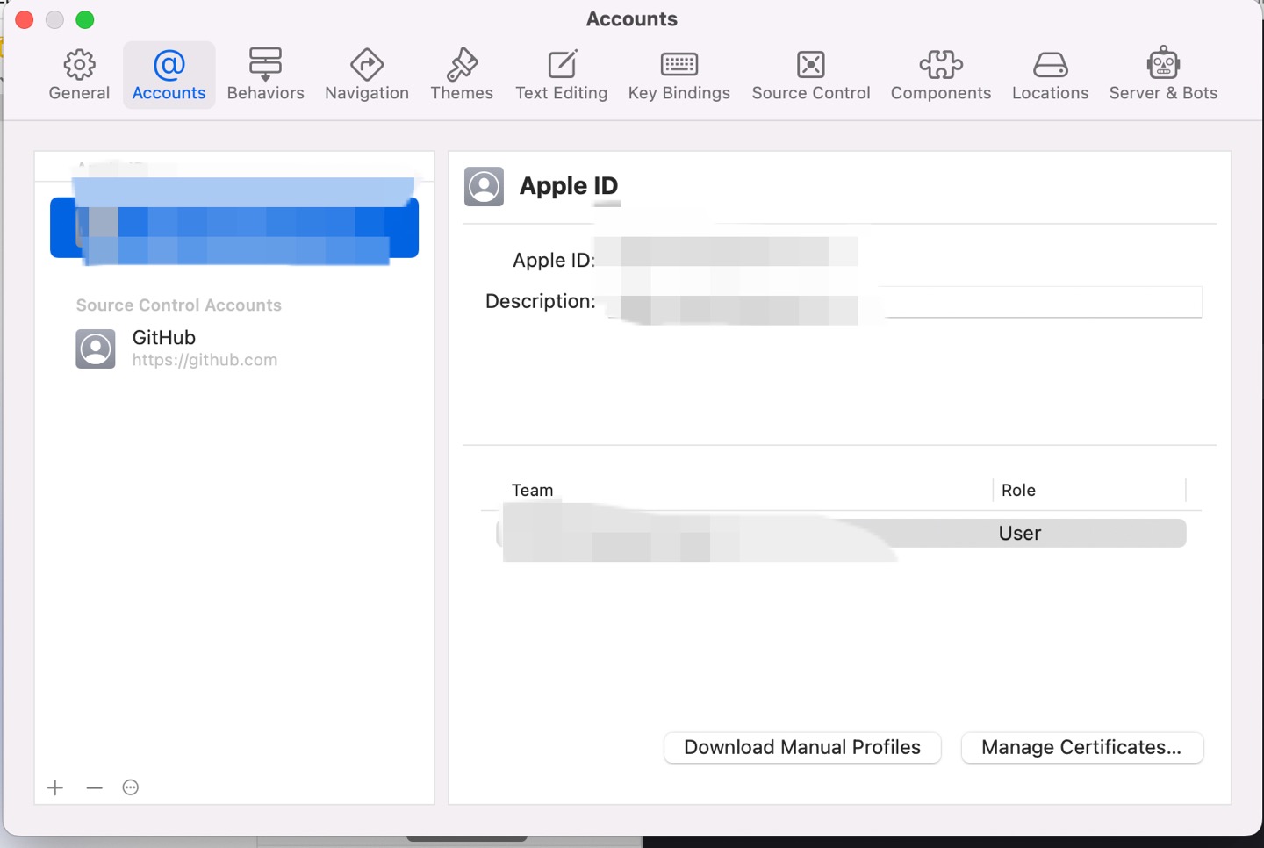This screenshot has height=848, width=1264.
Task: Click the Apple ID profile avatar icon
Action: point(484,186)
